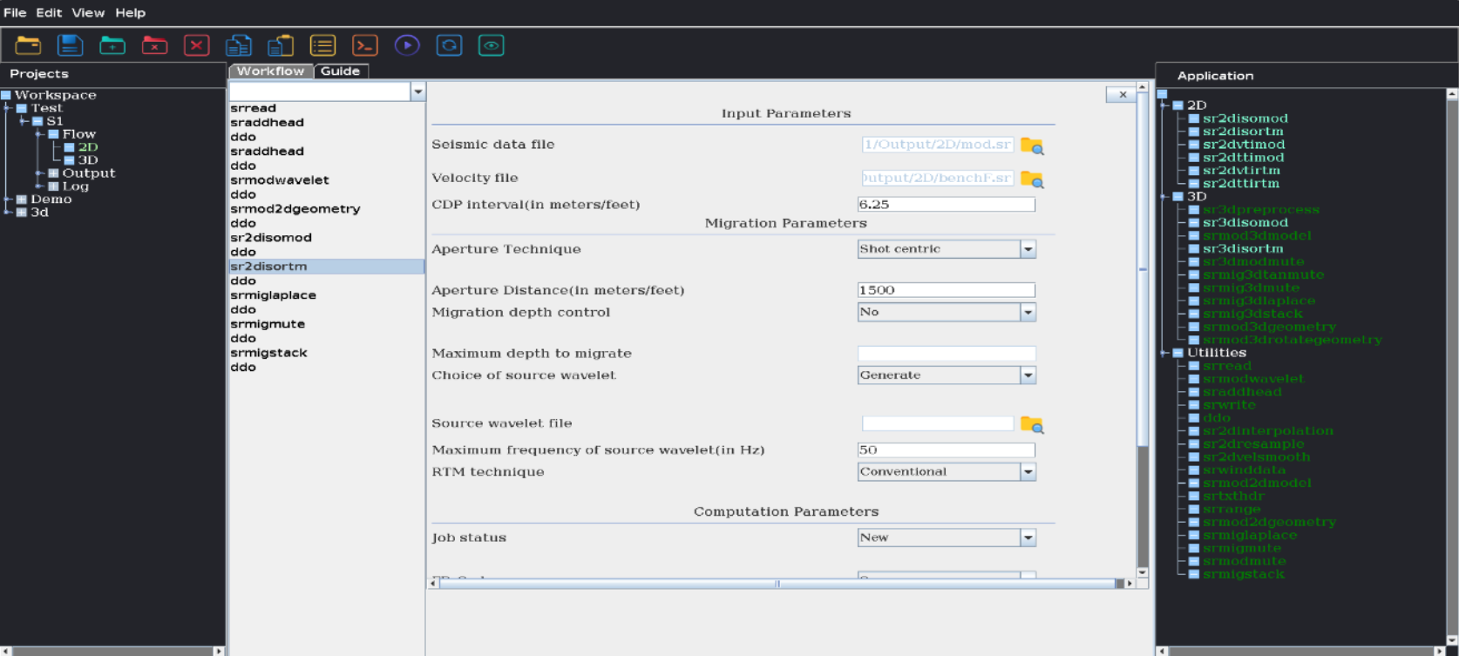Select sr2dinterpolation in Application tree
The width and height of the screenshot is (1459, 656).
(1268, 431)
